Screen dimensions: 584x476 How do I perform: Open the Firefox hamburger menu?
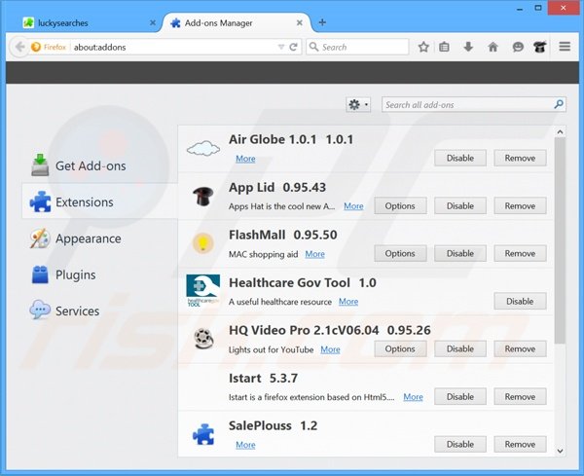[x=565, y=47]
